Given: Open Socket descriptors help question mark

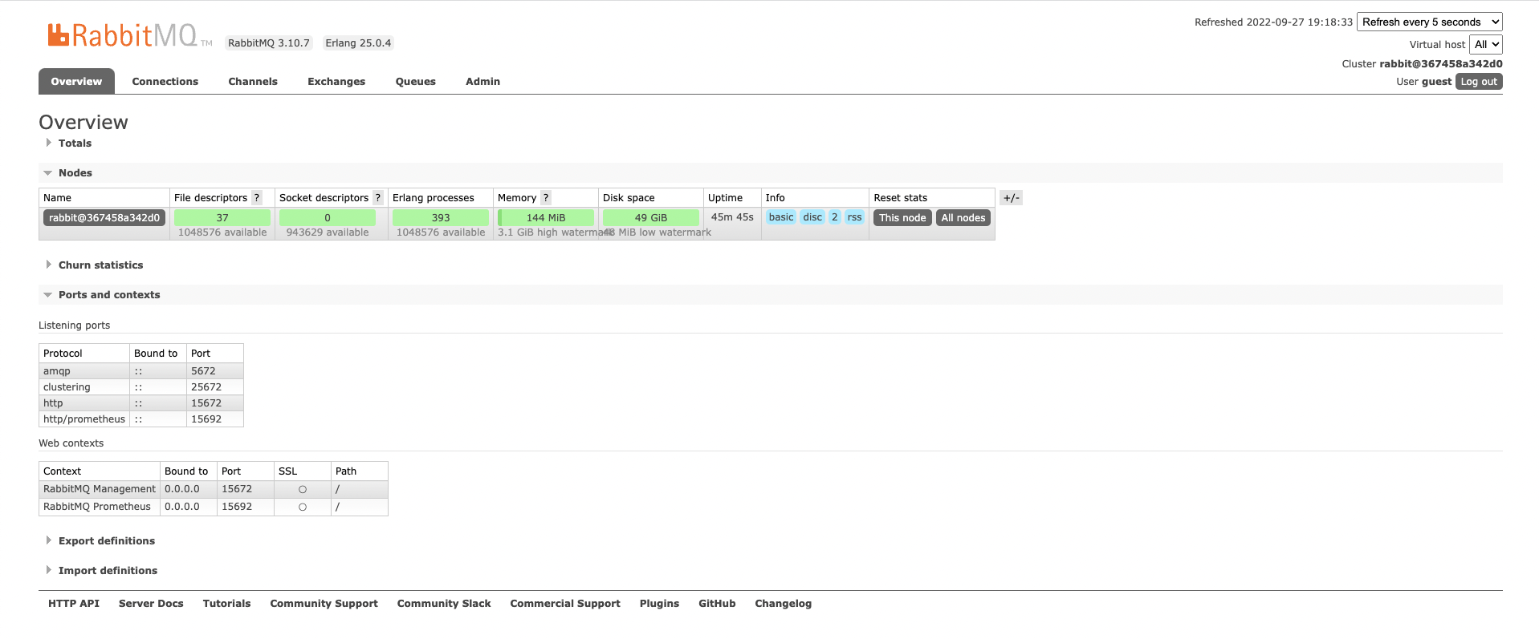Looking at the screenshot, I should pyautogui.click(x=378, y=198).
